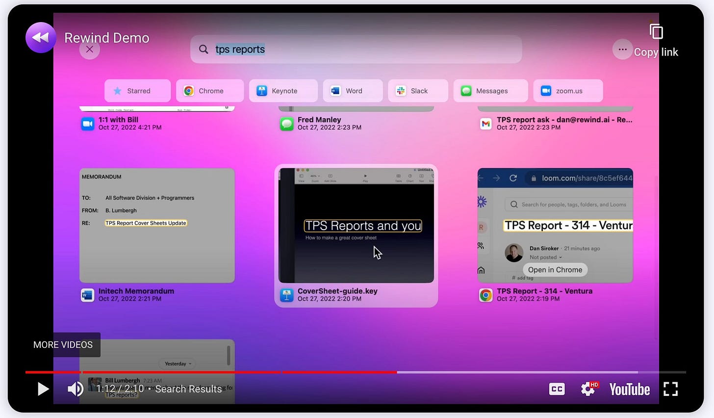
Task: Select the Initech Memorandum title text
Action: pos(136,291)
